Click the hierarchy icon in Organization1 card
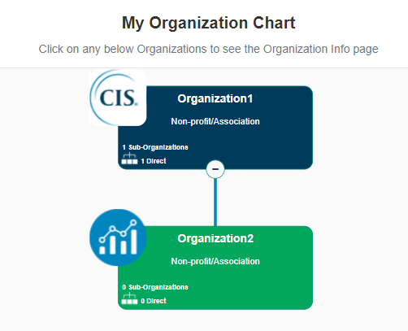Viewport: 408px width, 331px height. (x=129, y=159)
